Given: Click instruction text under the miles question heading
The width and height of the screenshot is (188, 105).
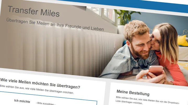Looking at the screenshot, I should pos(37,89).
